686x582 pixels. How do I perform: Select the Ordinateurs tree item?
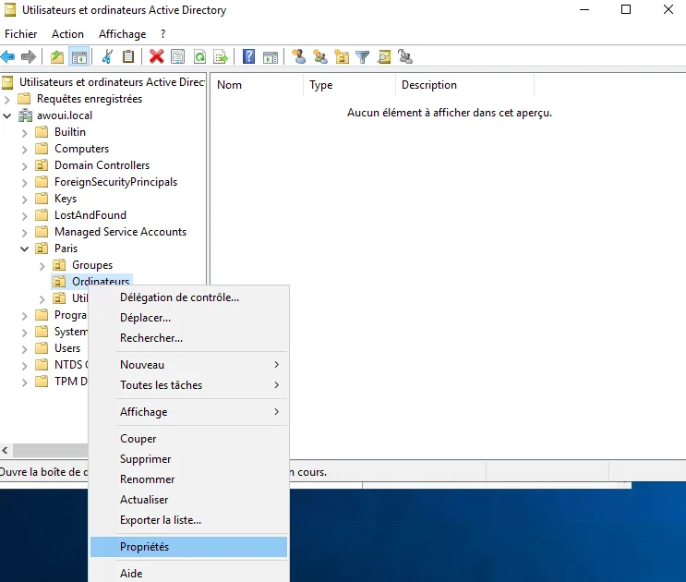click(101, 282)
